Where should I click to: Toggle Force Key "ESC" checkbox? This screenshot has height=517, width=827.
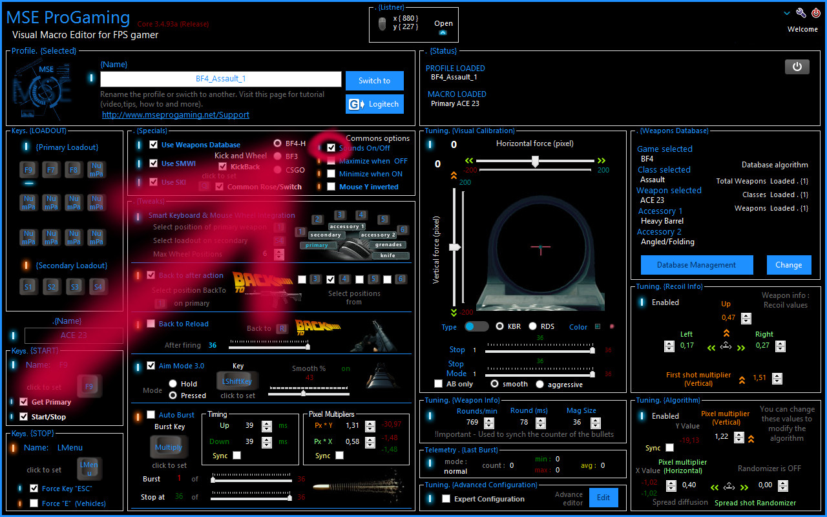click(x=34, y=489)
